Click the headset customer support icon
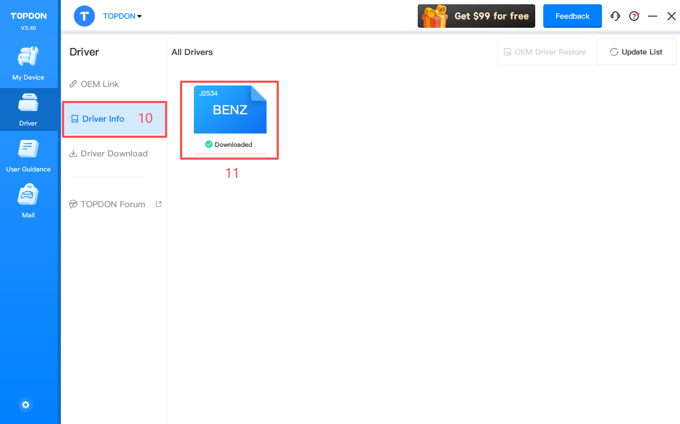This screenshot has width=680, height=424. (x=615, y=16)
